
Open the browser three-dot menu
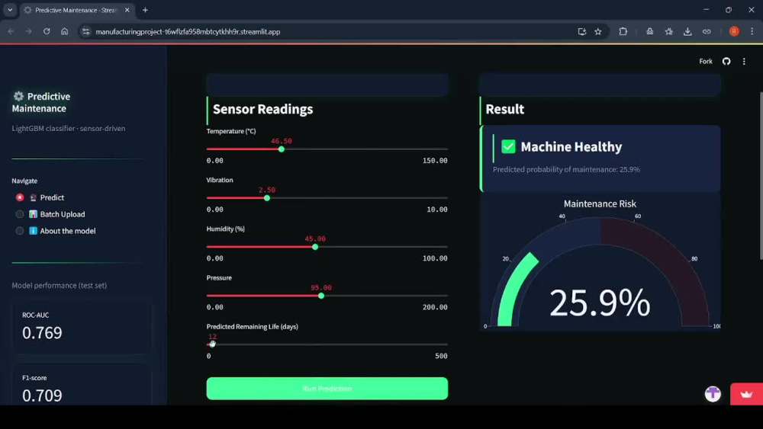coord(752,31)
